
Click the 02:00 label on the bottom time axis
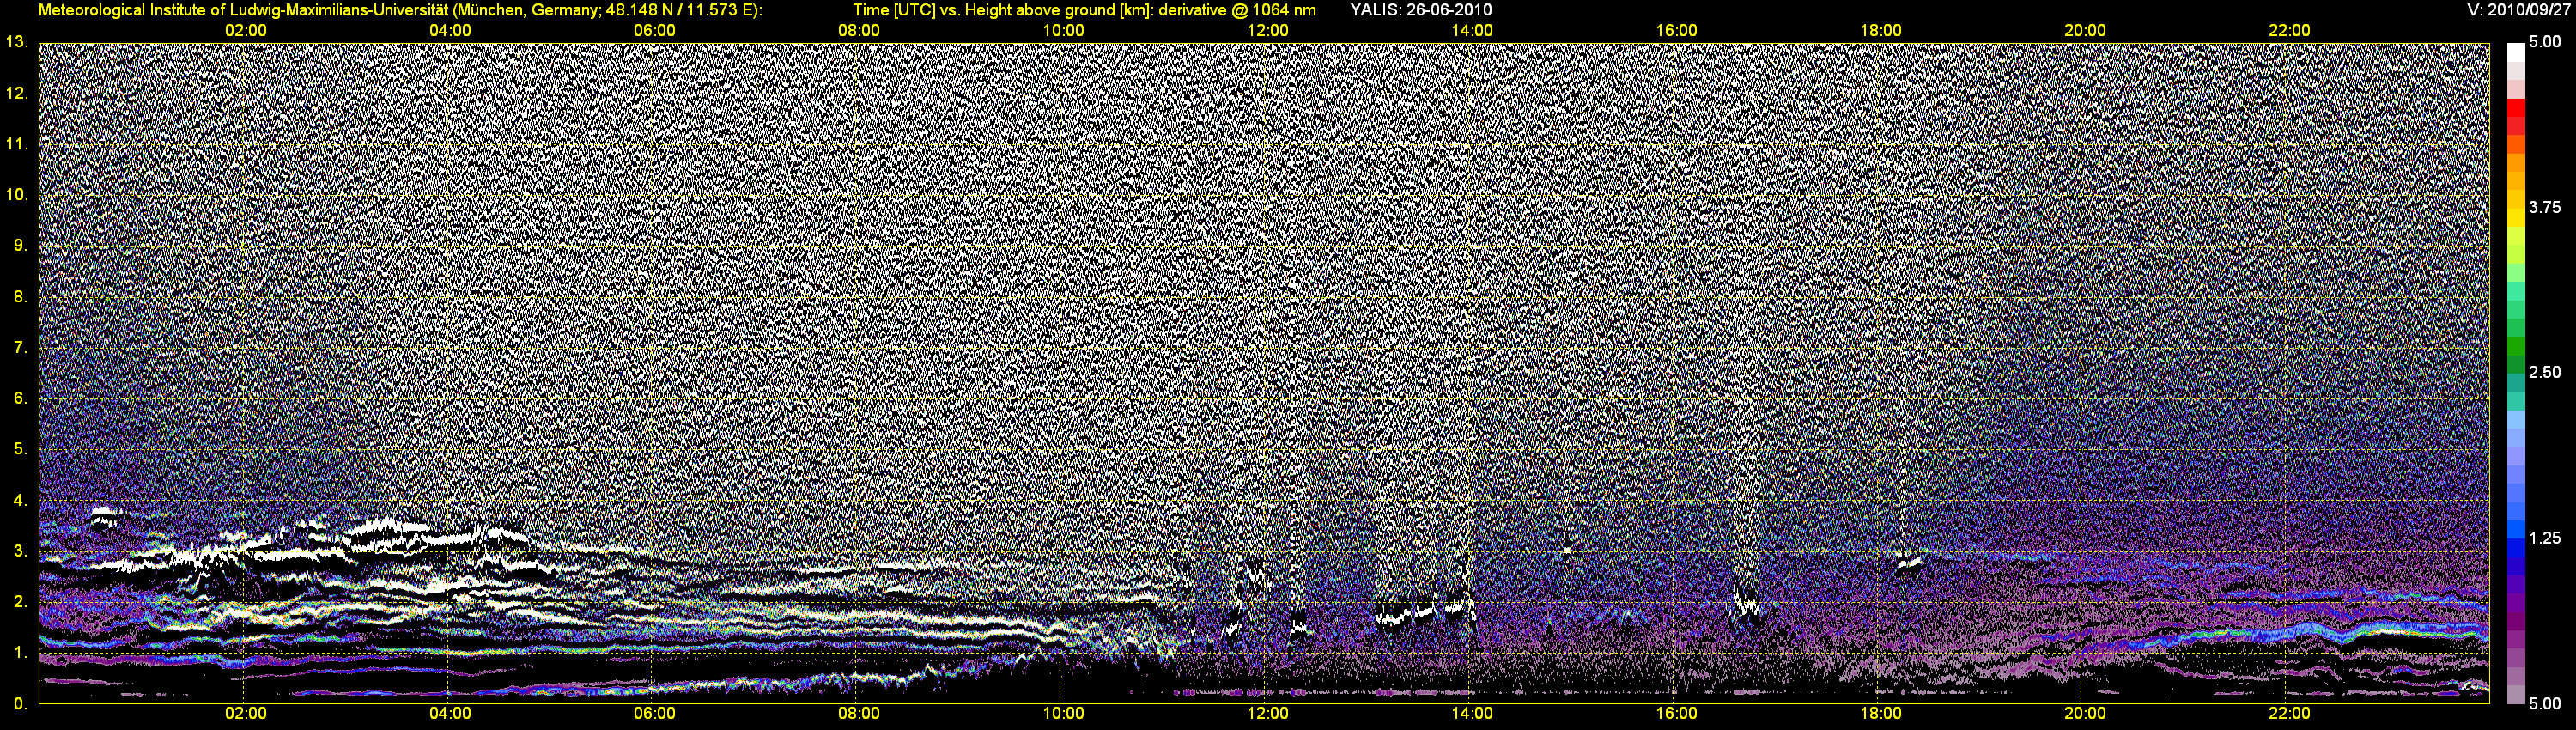245,713
